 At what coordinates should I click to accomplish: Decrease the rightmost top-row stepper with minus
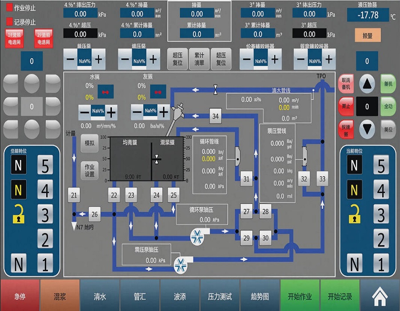point(301,59)
